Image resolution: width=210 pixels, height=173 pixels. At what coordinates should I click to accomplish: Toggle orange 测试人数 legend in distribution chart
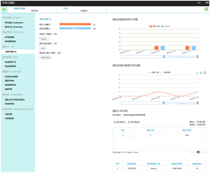tap(154, 26)
